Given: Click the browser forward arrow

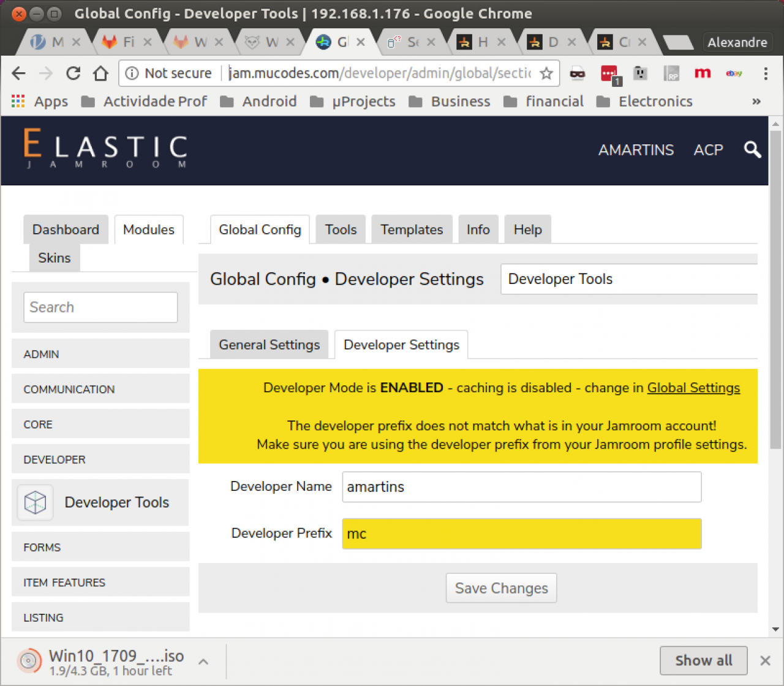Looking at the screenshot, I should (46, 73).
